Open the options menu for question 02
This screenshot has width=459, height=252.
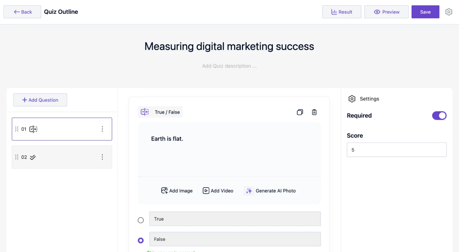(103, 157)
